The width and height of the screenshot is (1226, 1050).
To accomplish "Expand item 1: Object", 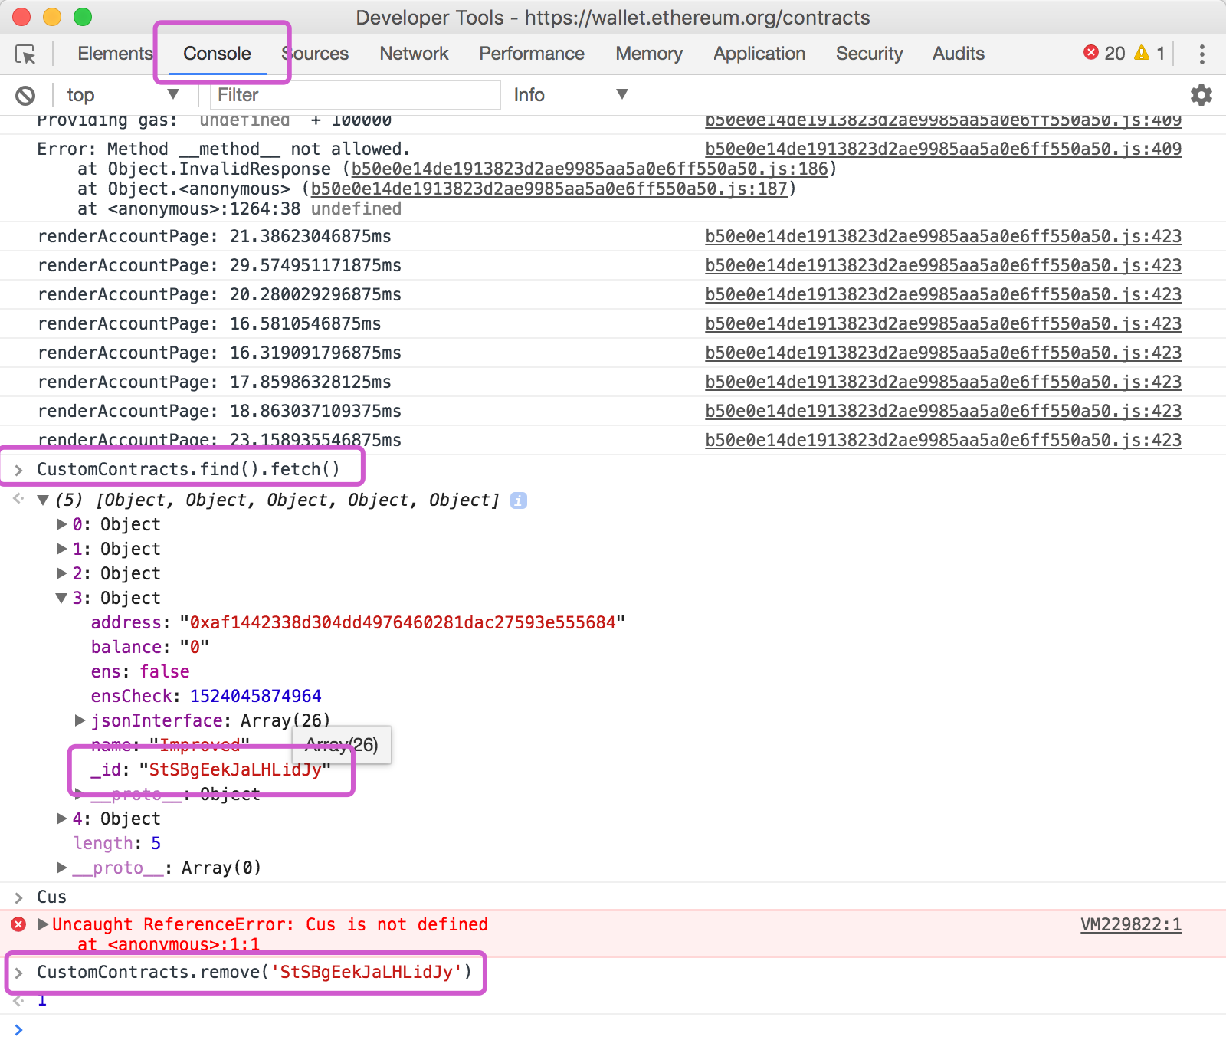I will click(61, 549).
